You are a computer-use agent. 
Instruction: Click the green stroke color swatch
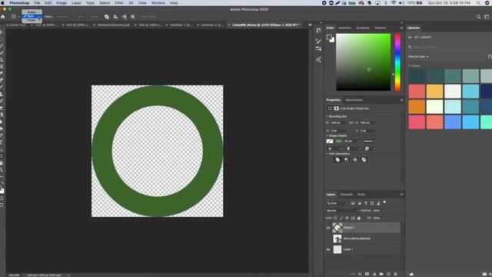(338, 142)
